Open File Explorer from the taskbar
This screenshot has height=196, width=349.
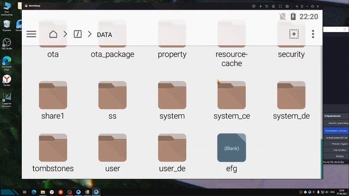tap(43, 192)
